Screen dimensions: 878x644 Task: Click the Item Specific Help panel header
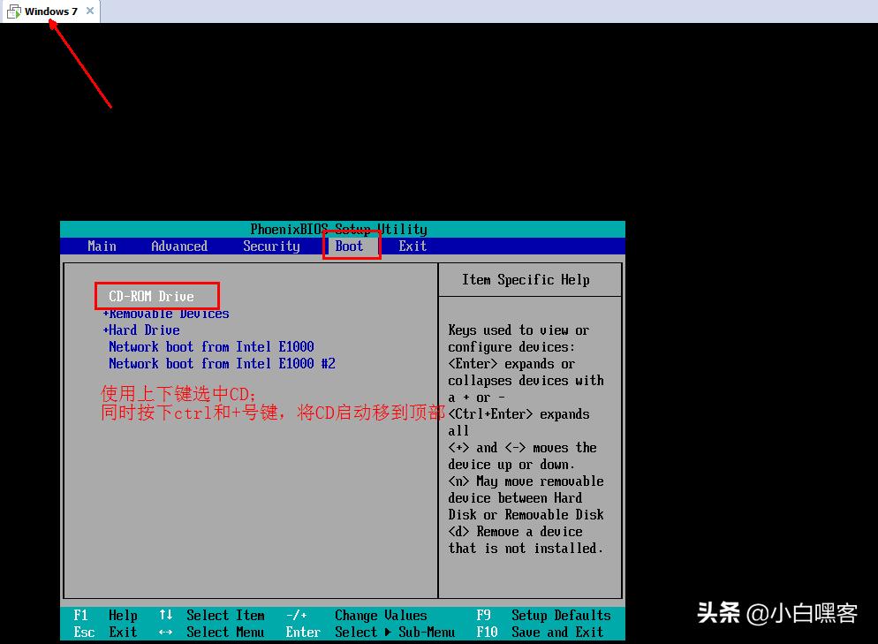(528, 279)
